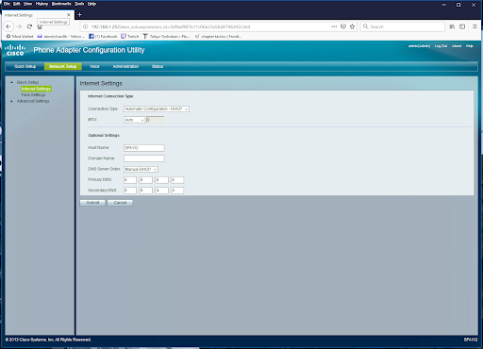Click the browser Back arrow button

click(8, 26)
